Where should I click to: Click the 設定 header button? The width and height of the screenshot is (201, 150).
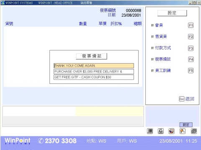pos(172,13)
